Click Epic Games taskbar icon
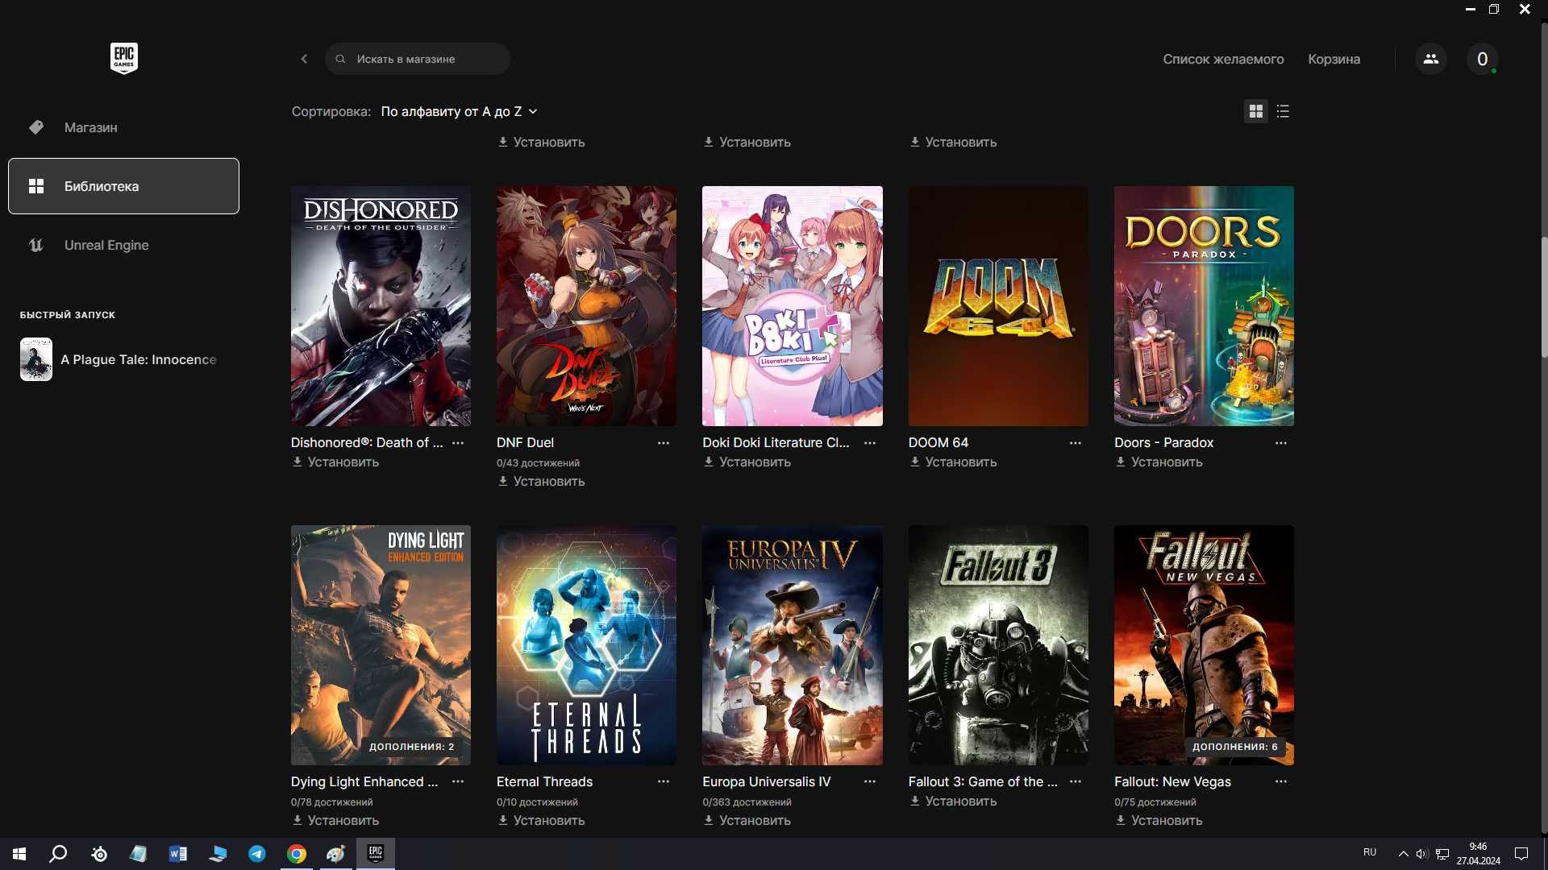 [376, 854]
